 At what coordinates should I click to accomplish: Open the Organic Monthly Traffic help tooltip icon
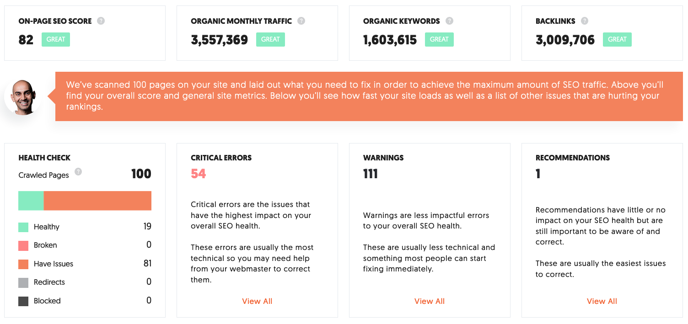[301, 21]
